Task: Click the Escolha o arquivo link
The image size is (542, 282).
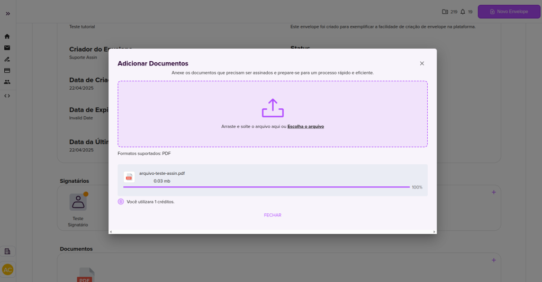Action: tap(305, 127)
